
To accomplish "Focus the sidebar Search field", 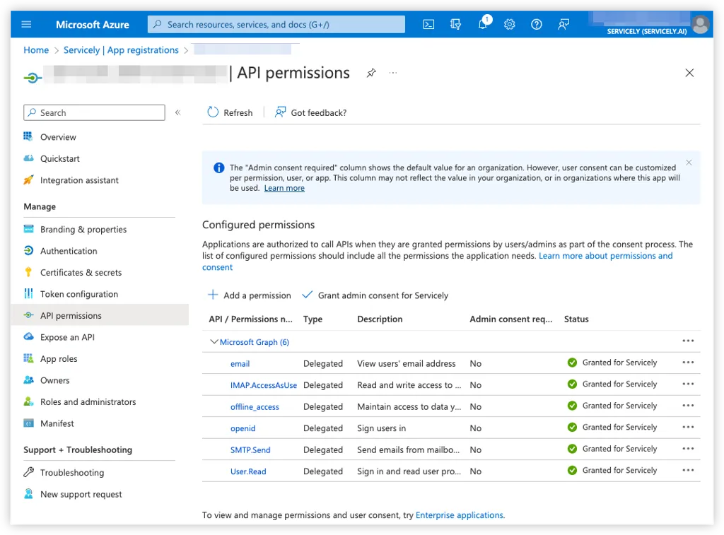I will [94, 112].
